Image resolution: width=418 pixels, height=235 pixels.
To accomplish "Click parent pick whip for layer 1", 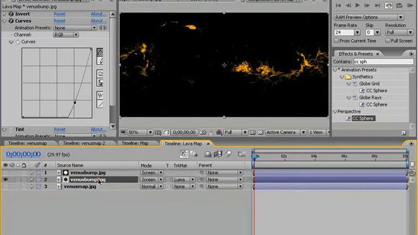I will pyautogui.click(x=202, y=172).
